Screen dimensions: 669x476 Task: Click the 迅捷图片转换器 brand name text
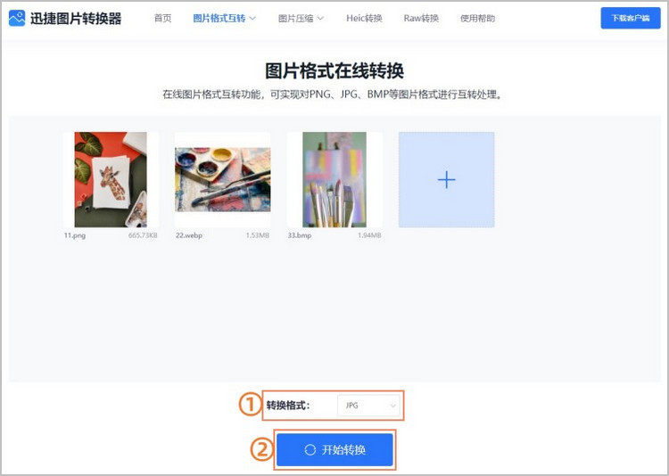pos(76,19)
